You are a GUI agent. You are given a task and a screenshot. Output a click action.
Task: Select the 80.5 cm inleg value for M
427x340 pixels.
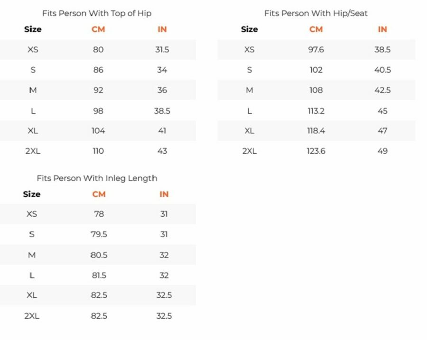pos(99,255)
